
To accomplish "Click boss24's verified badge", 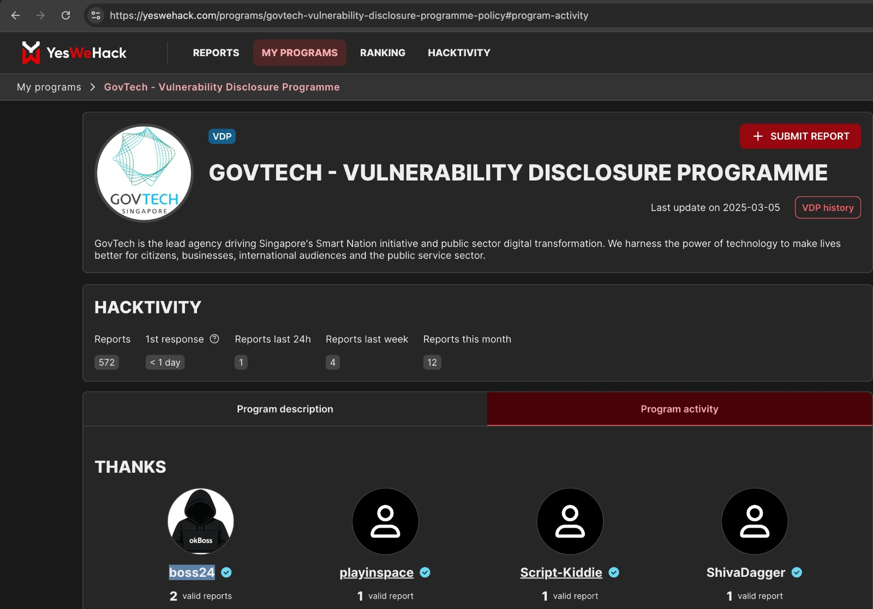I will (226, 572).
